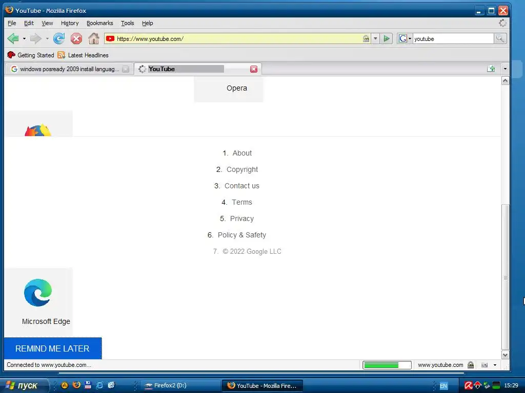Open a new tab with the plus icon
This screenshot has width=525, height=393.
491,69
